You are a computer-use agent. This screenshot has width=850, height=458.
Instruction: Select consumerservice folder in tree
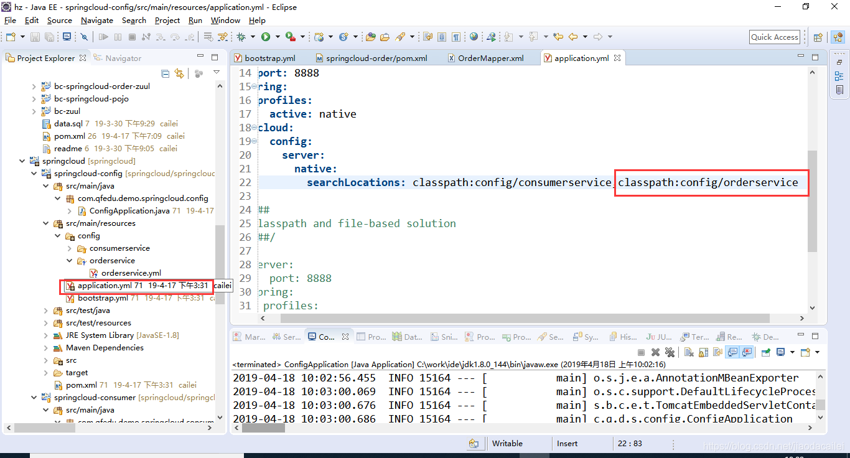click(x=119, y=248)
